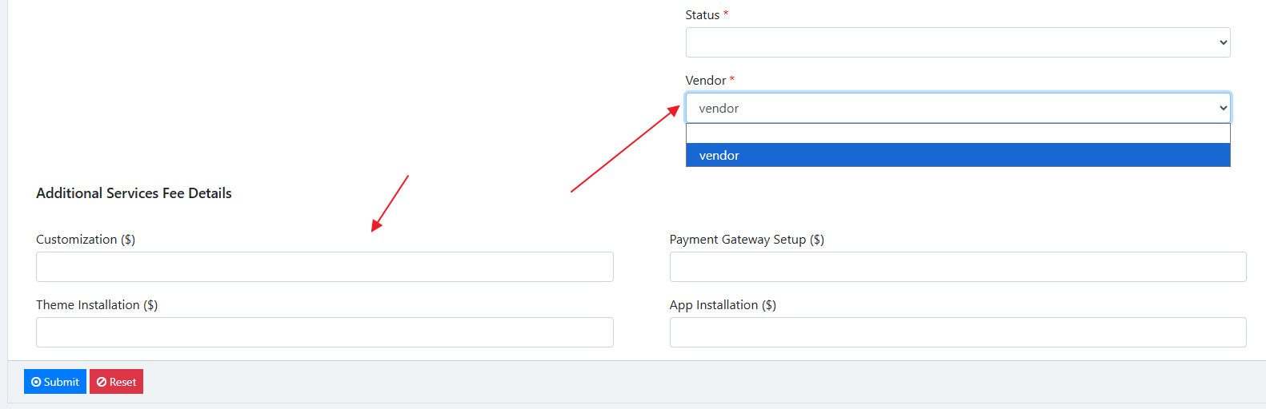Collapse Vendor list using its chevron arrow

point(1223,108)
